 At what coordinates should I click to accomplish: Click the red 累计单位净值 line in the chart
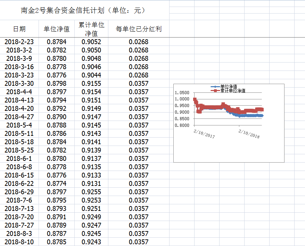coord(212,107)
